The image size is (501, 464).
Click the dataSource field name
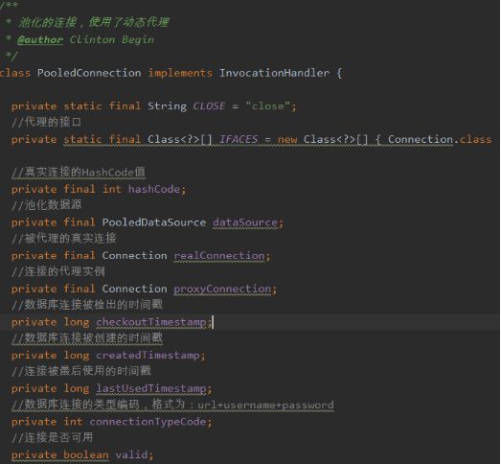pos(245,222)
